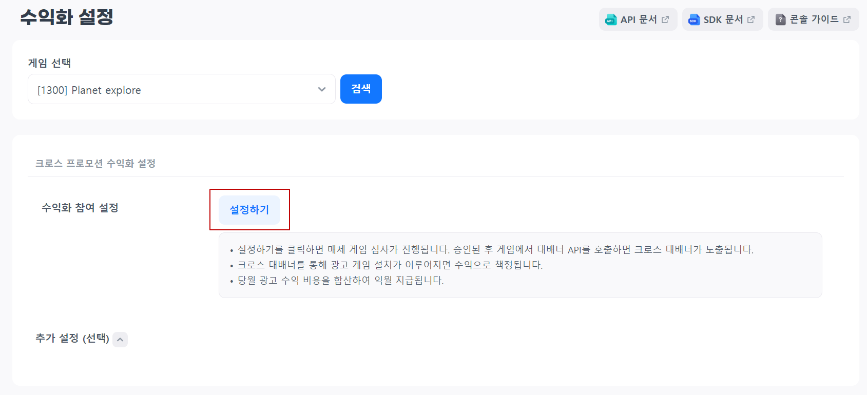Open the 콘솔 가이드 link
867x395 pixels.
pyautogui.click(x=813, y=19)
